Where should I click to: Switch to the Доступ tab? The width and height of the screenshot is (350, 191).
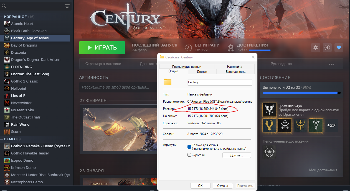202,71
